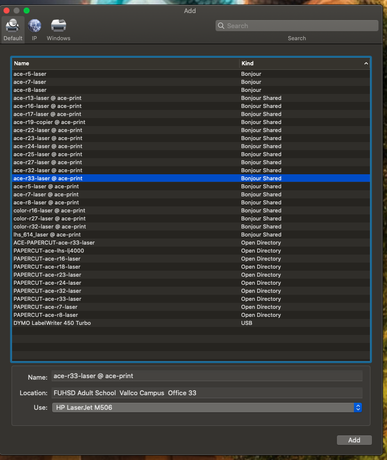This screenshot has width=387, height=460.
Task: Choose DYMO LabelWriter 450 Turbo printer
Action: click(52, 323)
